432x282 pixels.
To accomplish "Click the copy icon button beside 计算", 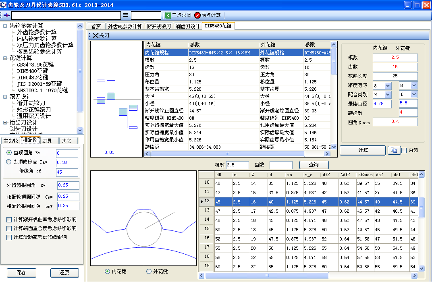I will coord(394,150).
